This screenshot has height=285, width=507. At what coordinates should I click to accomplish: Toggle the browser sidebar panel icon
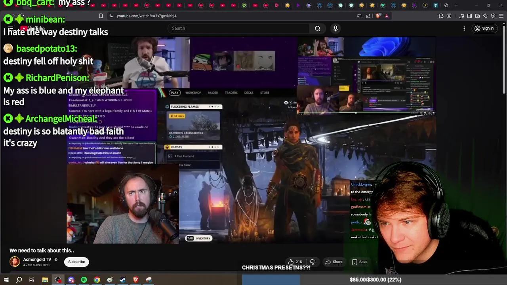point(469,16)
